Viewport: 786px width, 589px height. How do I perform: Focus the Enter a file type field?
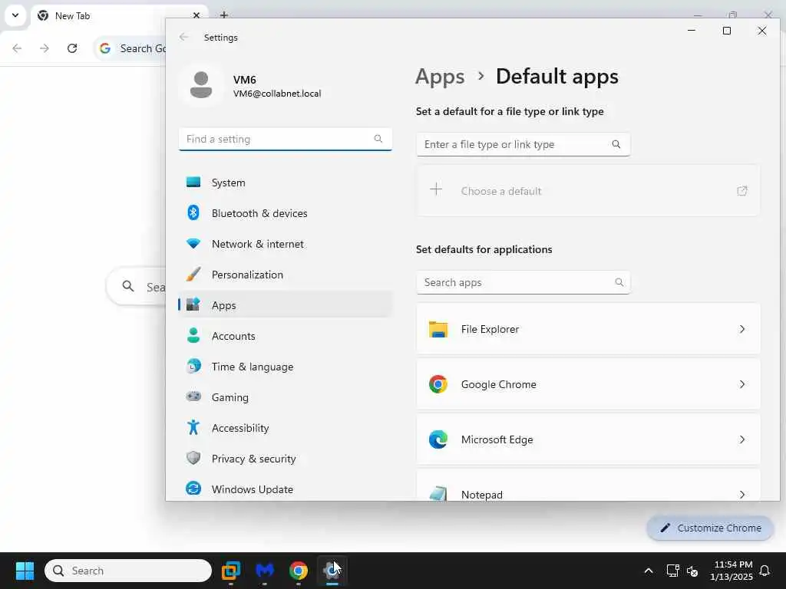pos(523,144)
